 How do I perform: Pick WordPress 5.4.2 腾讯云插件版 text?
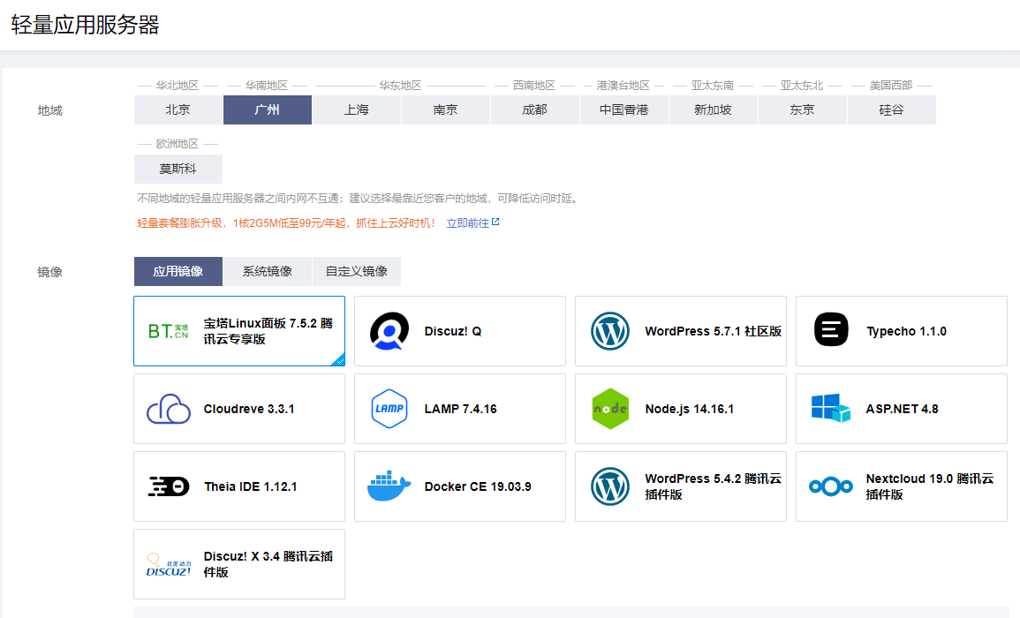(713, 486)
